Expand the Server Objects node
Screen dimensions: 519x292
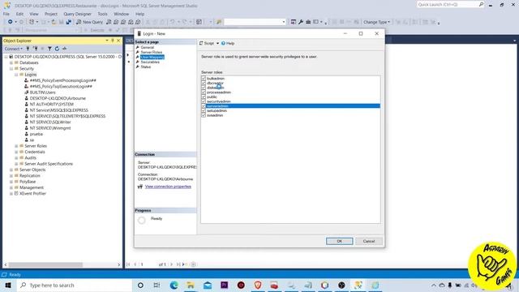pyautogui.click(x=11, y=170)
